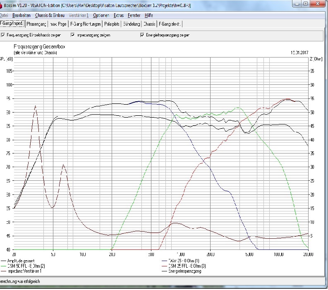
Task: Open the Datei menu
Action: point(4,15)
